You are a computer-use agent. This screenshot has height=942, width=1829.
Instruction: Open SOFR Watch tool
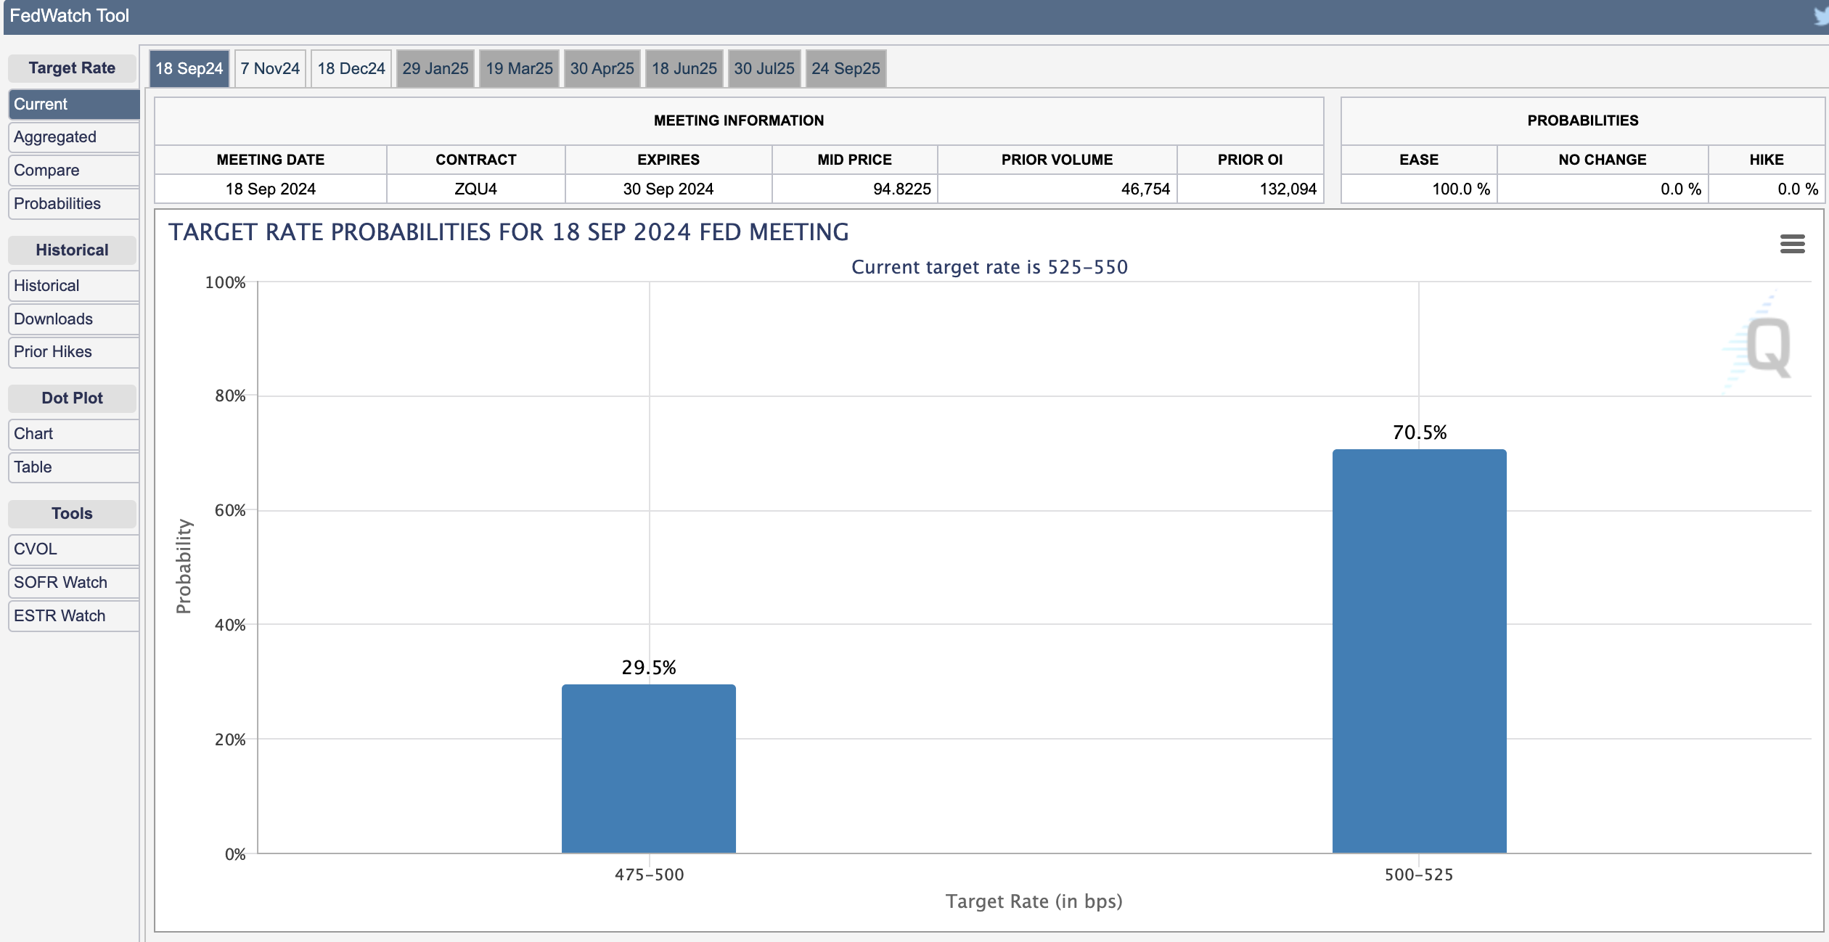tap(73, 583)
